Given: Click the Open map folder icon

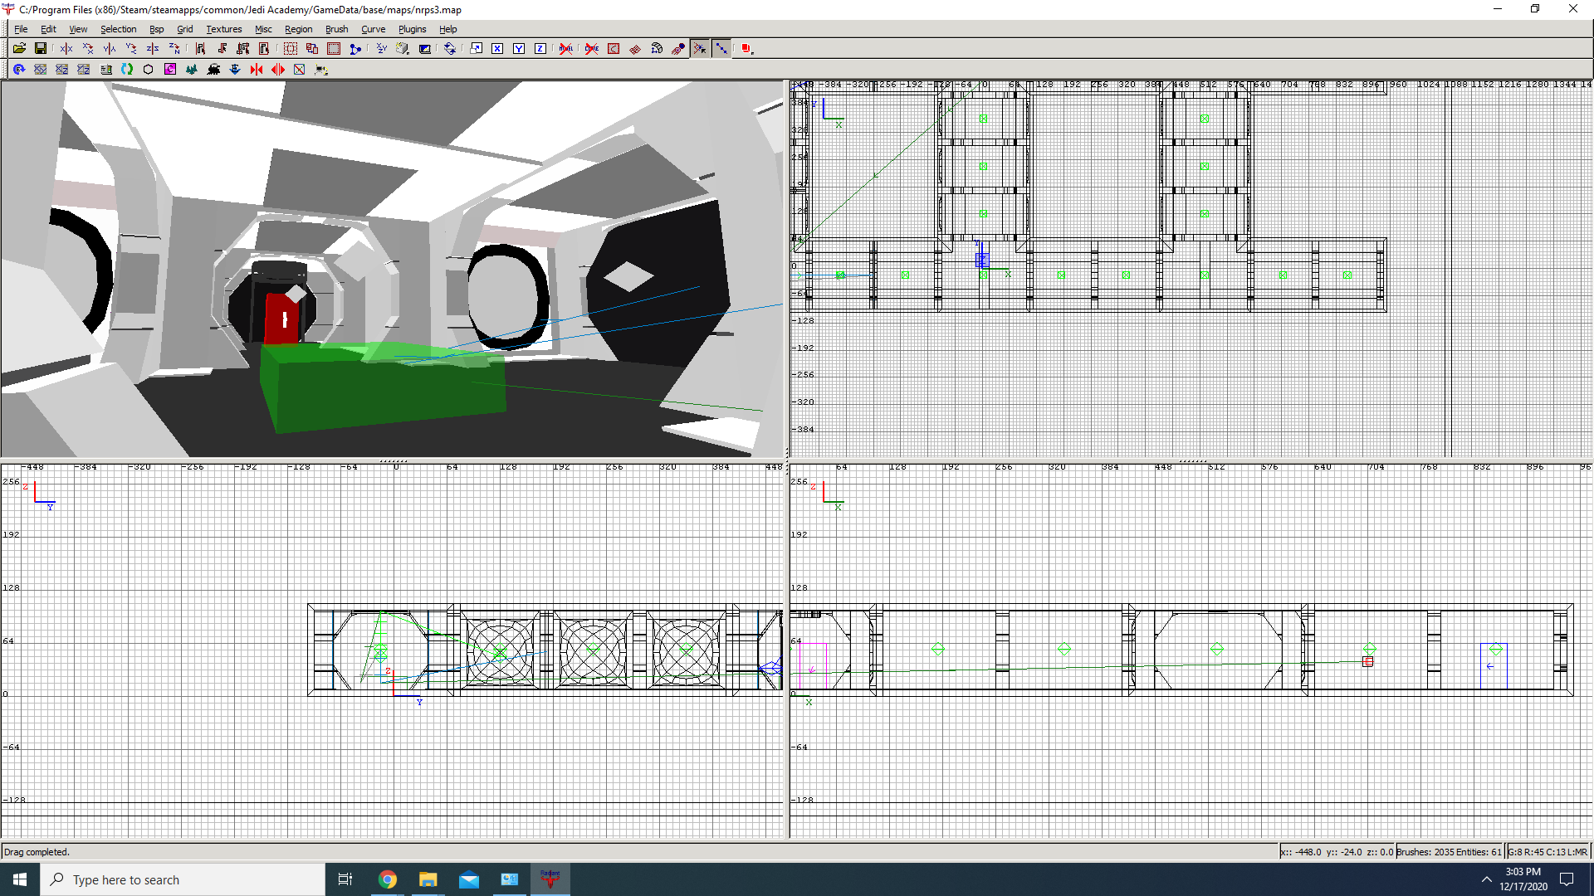Looking at the screenshot, I should (x=19, y=49).
